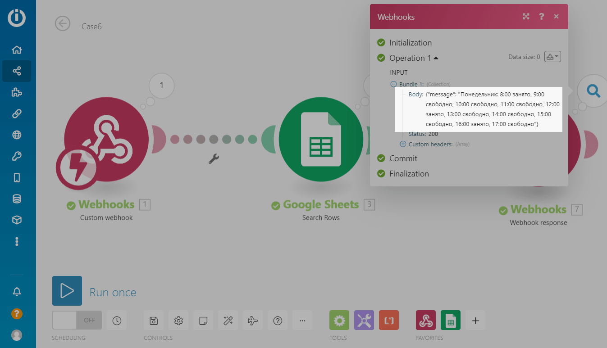Open the Templates puzzle icon in sidebar
The height and width of the screenshot is (348, 607).
[x=17, y=93]
